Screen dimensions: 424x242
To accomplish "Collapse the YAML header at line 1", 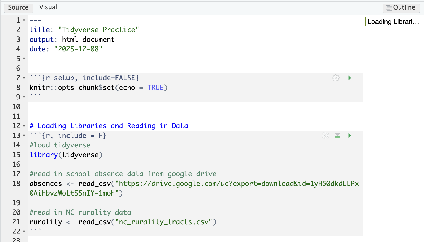I will [24, 20].
